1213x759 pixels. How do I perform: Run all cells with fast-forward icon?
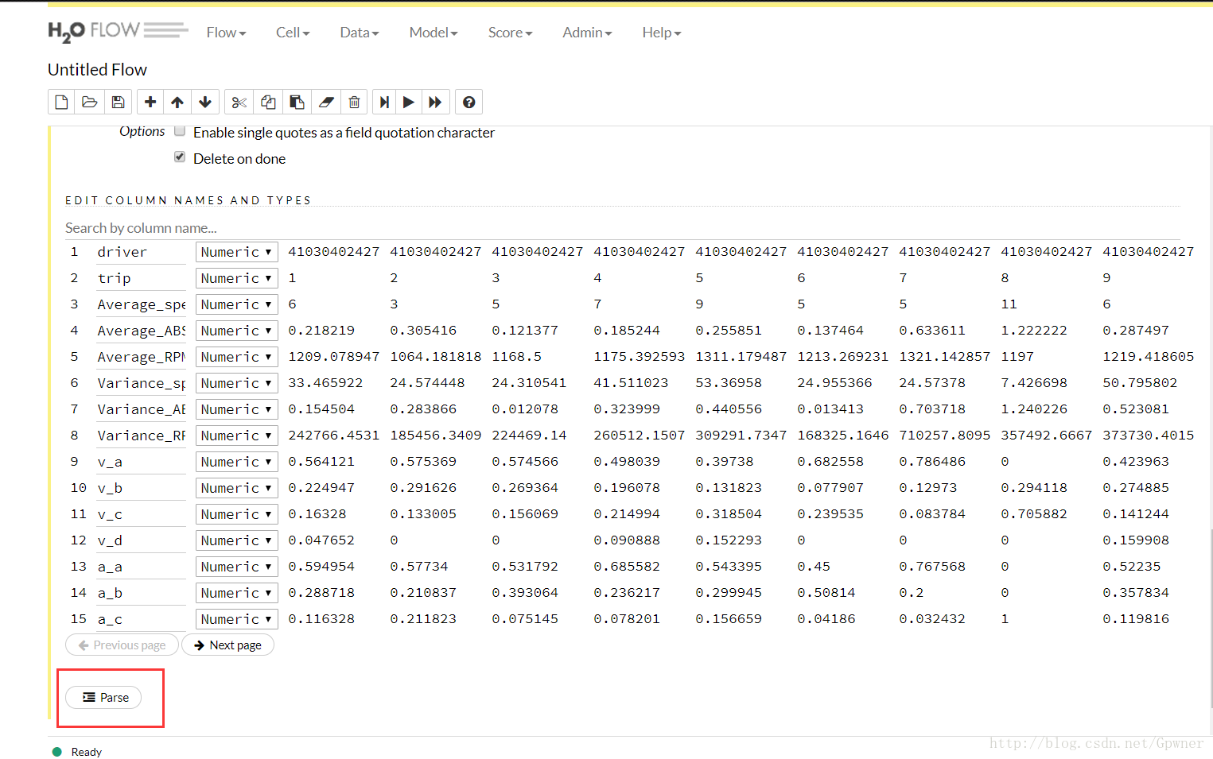(x=435, y=102)
